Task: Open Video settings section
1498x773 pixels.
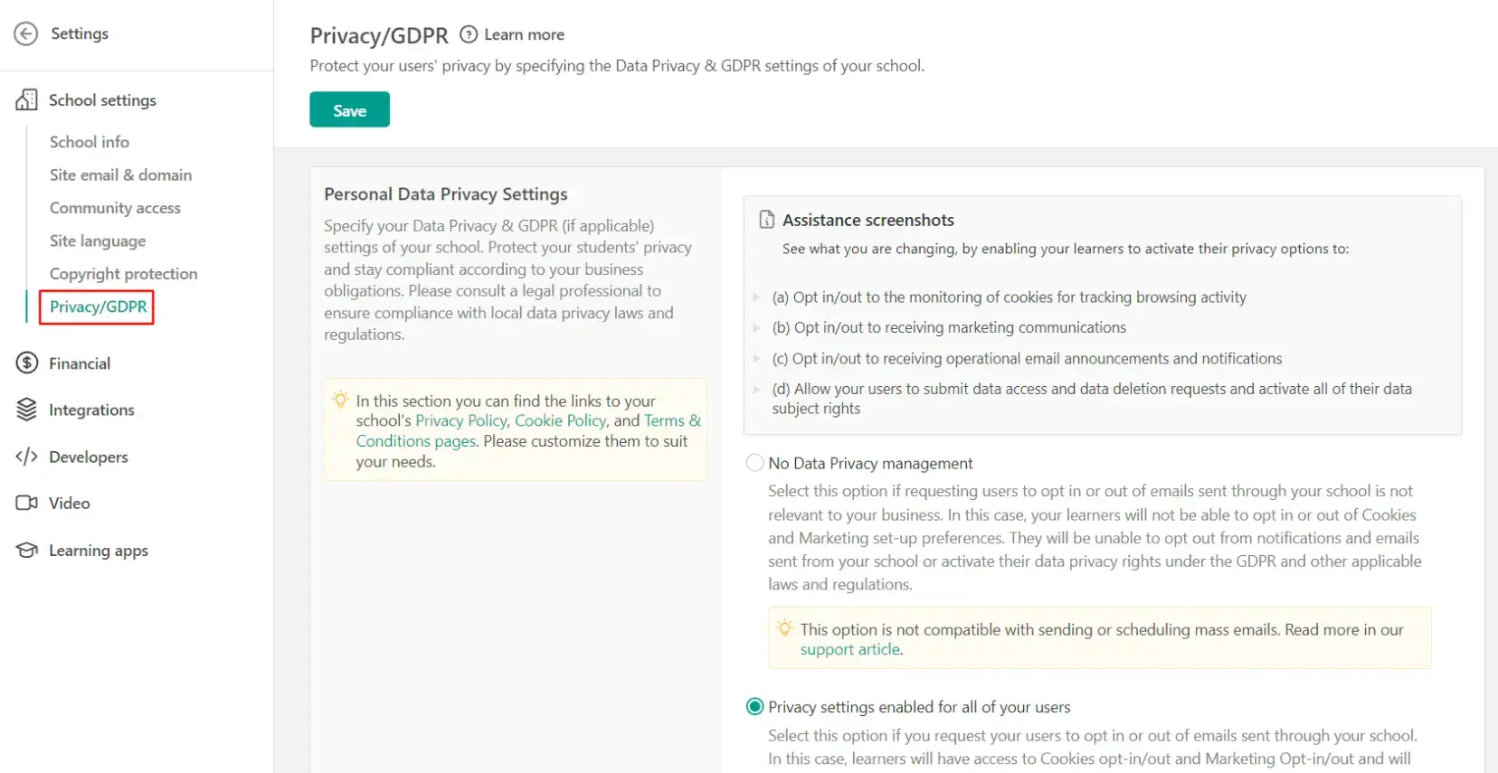Action: [70, 503]
